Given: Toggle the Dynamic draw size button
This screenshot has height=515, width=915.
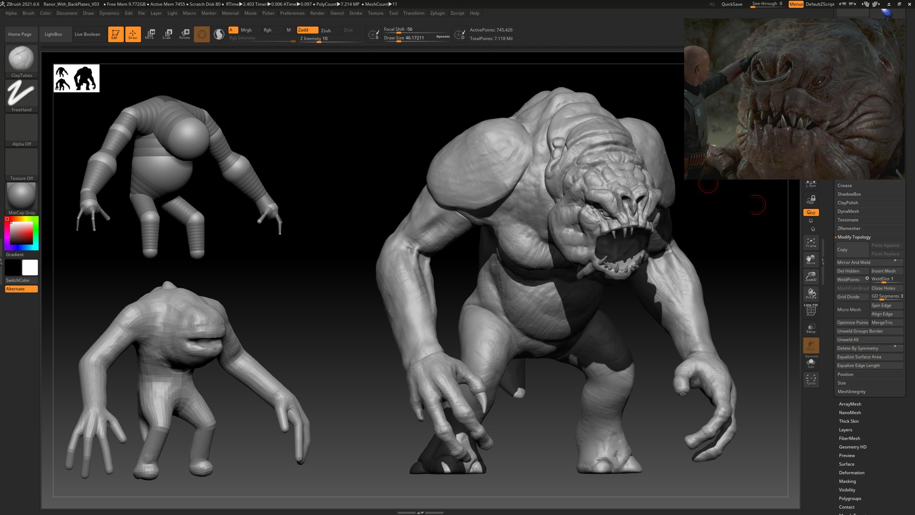Looking at the screenshot, I should pyautogui.click(x=443, y=36).
